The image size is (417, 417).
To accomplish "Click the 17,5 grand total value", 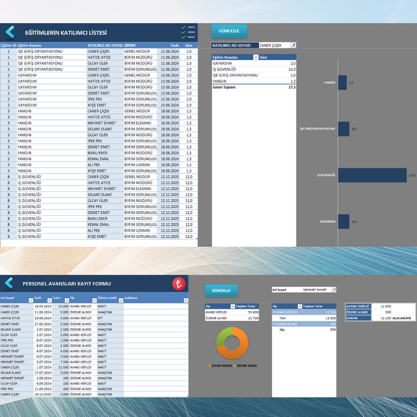I will [x=292, y=87].
